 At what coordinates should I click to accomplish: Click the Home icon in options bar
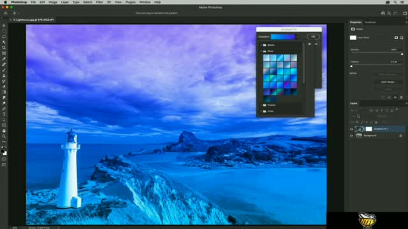[x=6, y=13]
